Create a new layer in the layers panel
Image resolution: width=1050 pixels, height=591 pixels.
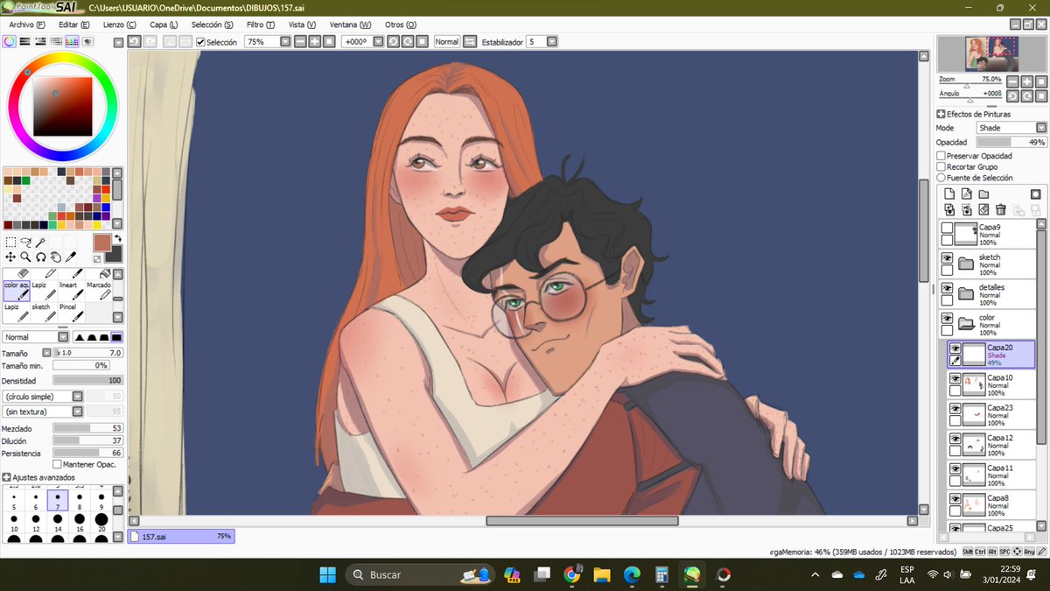(x=949, y=193)
